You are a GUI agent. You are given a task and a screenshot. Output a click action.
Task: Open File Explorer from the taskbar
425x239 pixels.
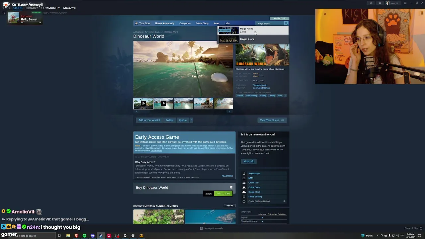point(68,236)
